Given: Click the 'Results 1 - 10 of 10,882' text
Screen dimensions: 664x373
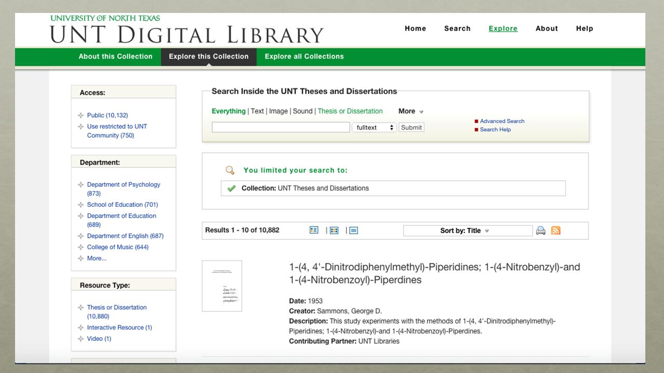Looking at the screenshot, I should pyautogui.click(x=242, y=231).
